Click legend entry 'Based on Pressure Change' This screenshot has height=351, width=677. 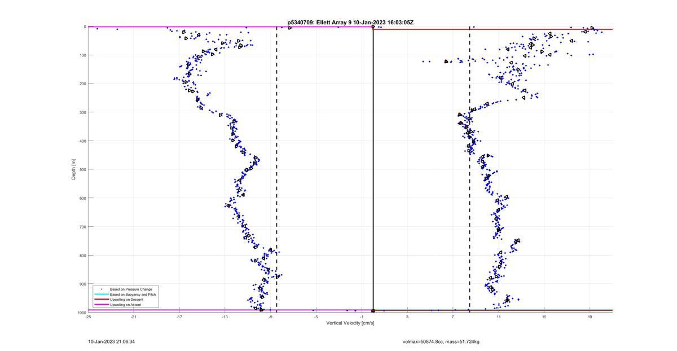pyautogui.click(x=131, y=289)
